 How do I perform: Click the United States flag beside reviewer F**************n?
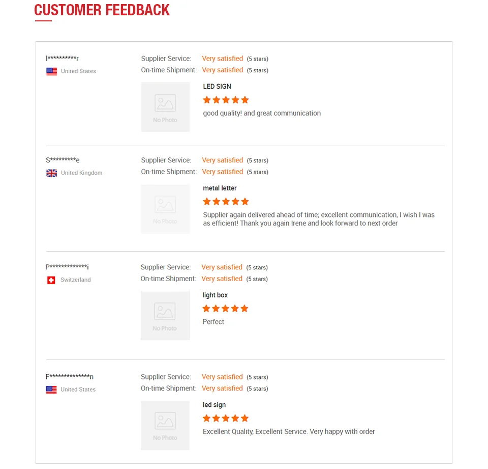click(x=51, y=390)
